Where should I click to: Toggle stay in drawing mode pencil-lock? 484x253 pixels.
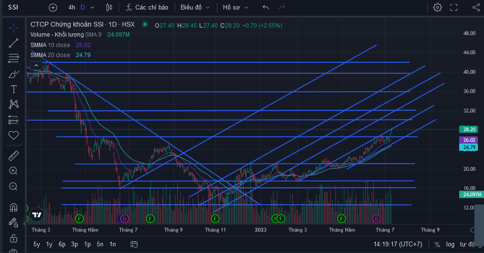point(13,223)
